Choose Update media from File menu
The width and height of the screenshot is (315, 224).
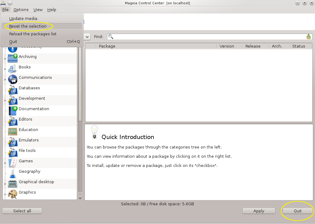(x=42, y=18)
